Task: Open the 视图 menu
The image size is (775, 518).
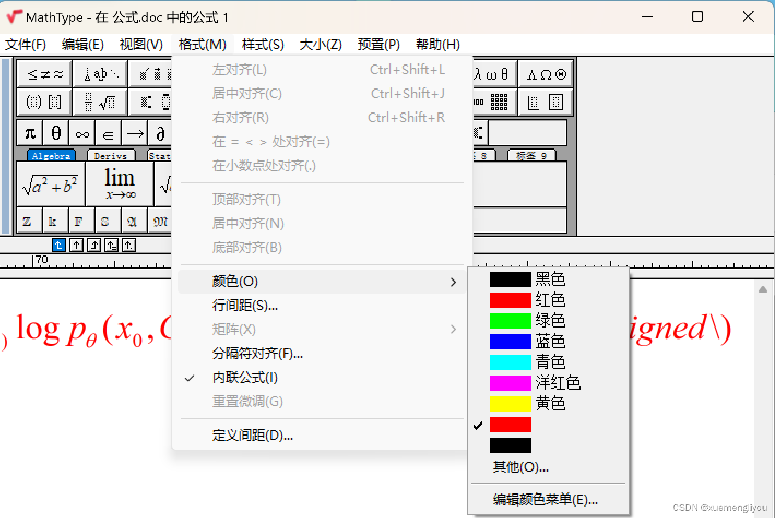Action: 141,45
